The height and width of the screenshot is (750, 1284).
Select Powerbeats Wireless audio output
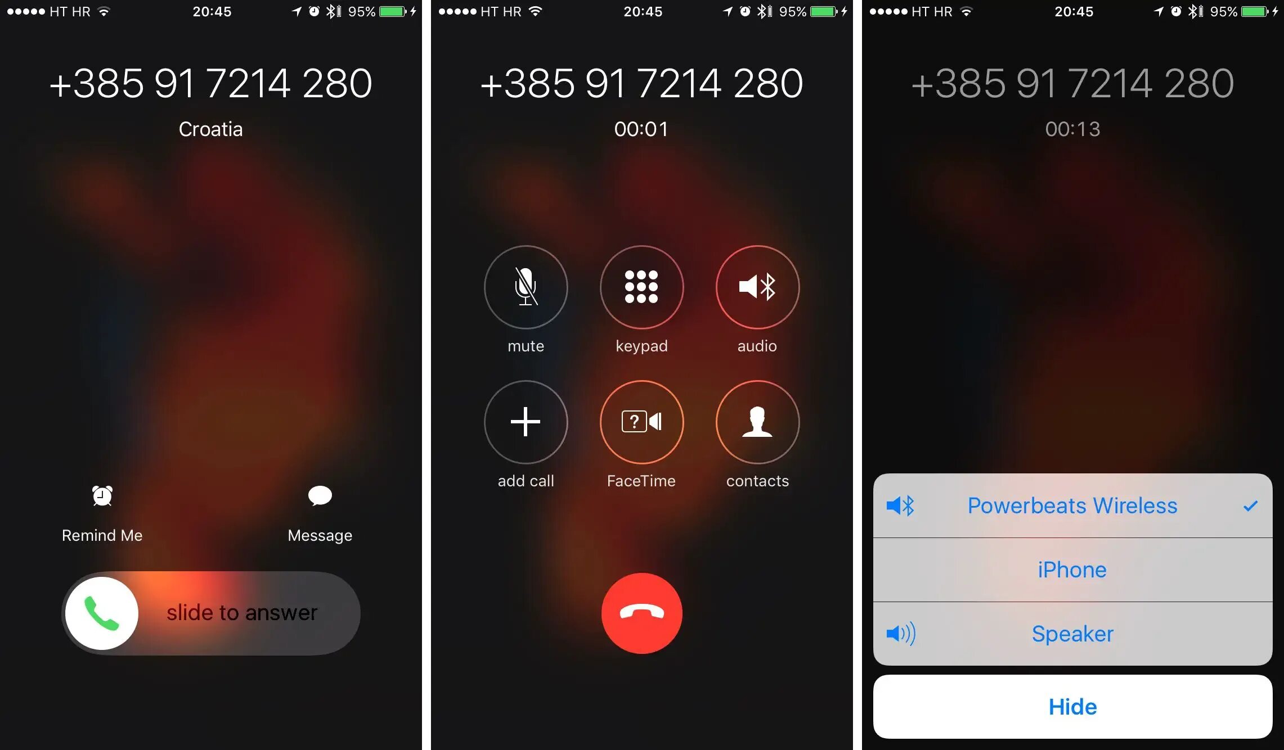[x=1072, y=505]
